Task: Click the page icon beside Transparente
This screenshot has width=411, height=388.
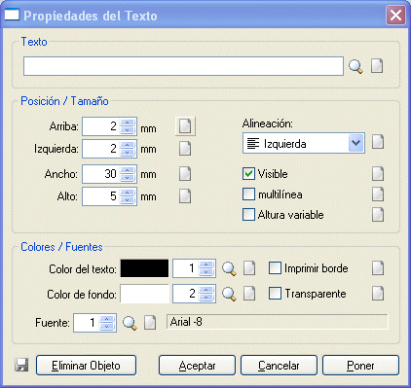Action: (x=378, y=294)
